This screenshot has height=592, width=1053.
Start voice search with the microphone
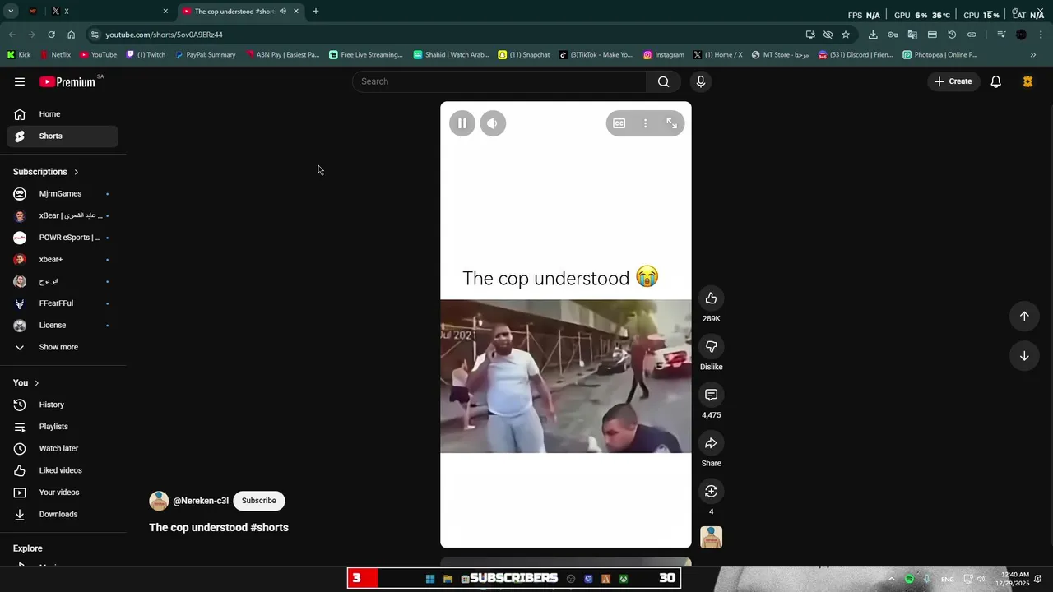(701, 81)
